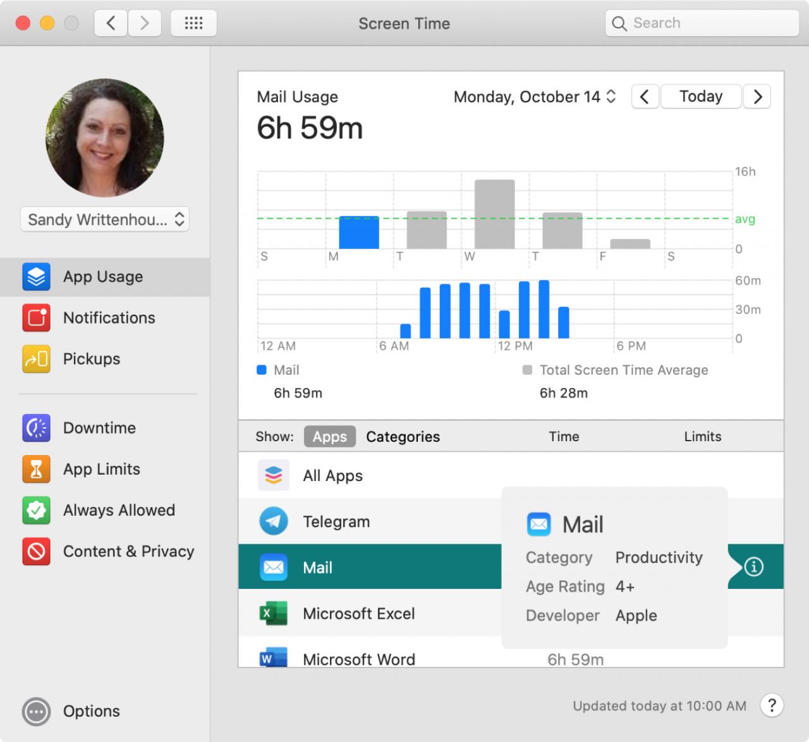Click the Telegram app icon
Image resolution: width=809 pixels, height=742 pixels.
click(274, 521)
